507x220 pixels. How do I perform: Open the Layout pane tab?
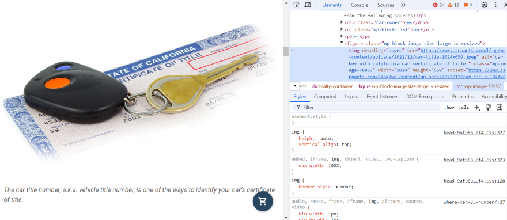tap(351, 97)
